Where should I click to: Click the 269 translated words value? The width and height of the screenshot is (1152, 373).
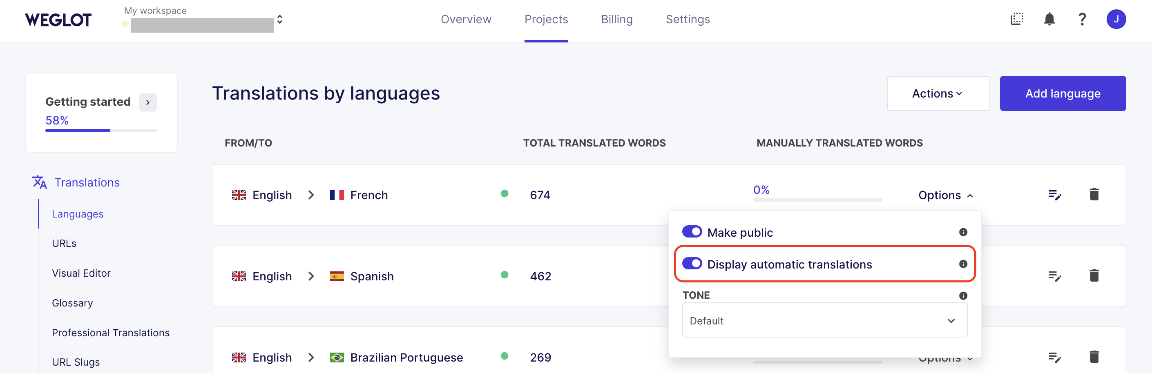click(x=540, y=358)
